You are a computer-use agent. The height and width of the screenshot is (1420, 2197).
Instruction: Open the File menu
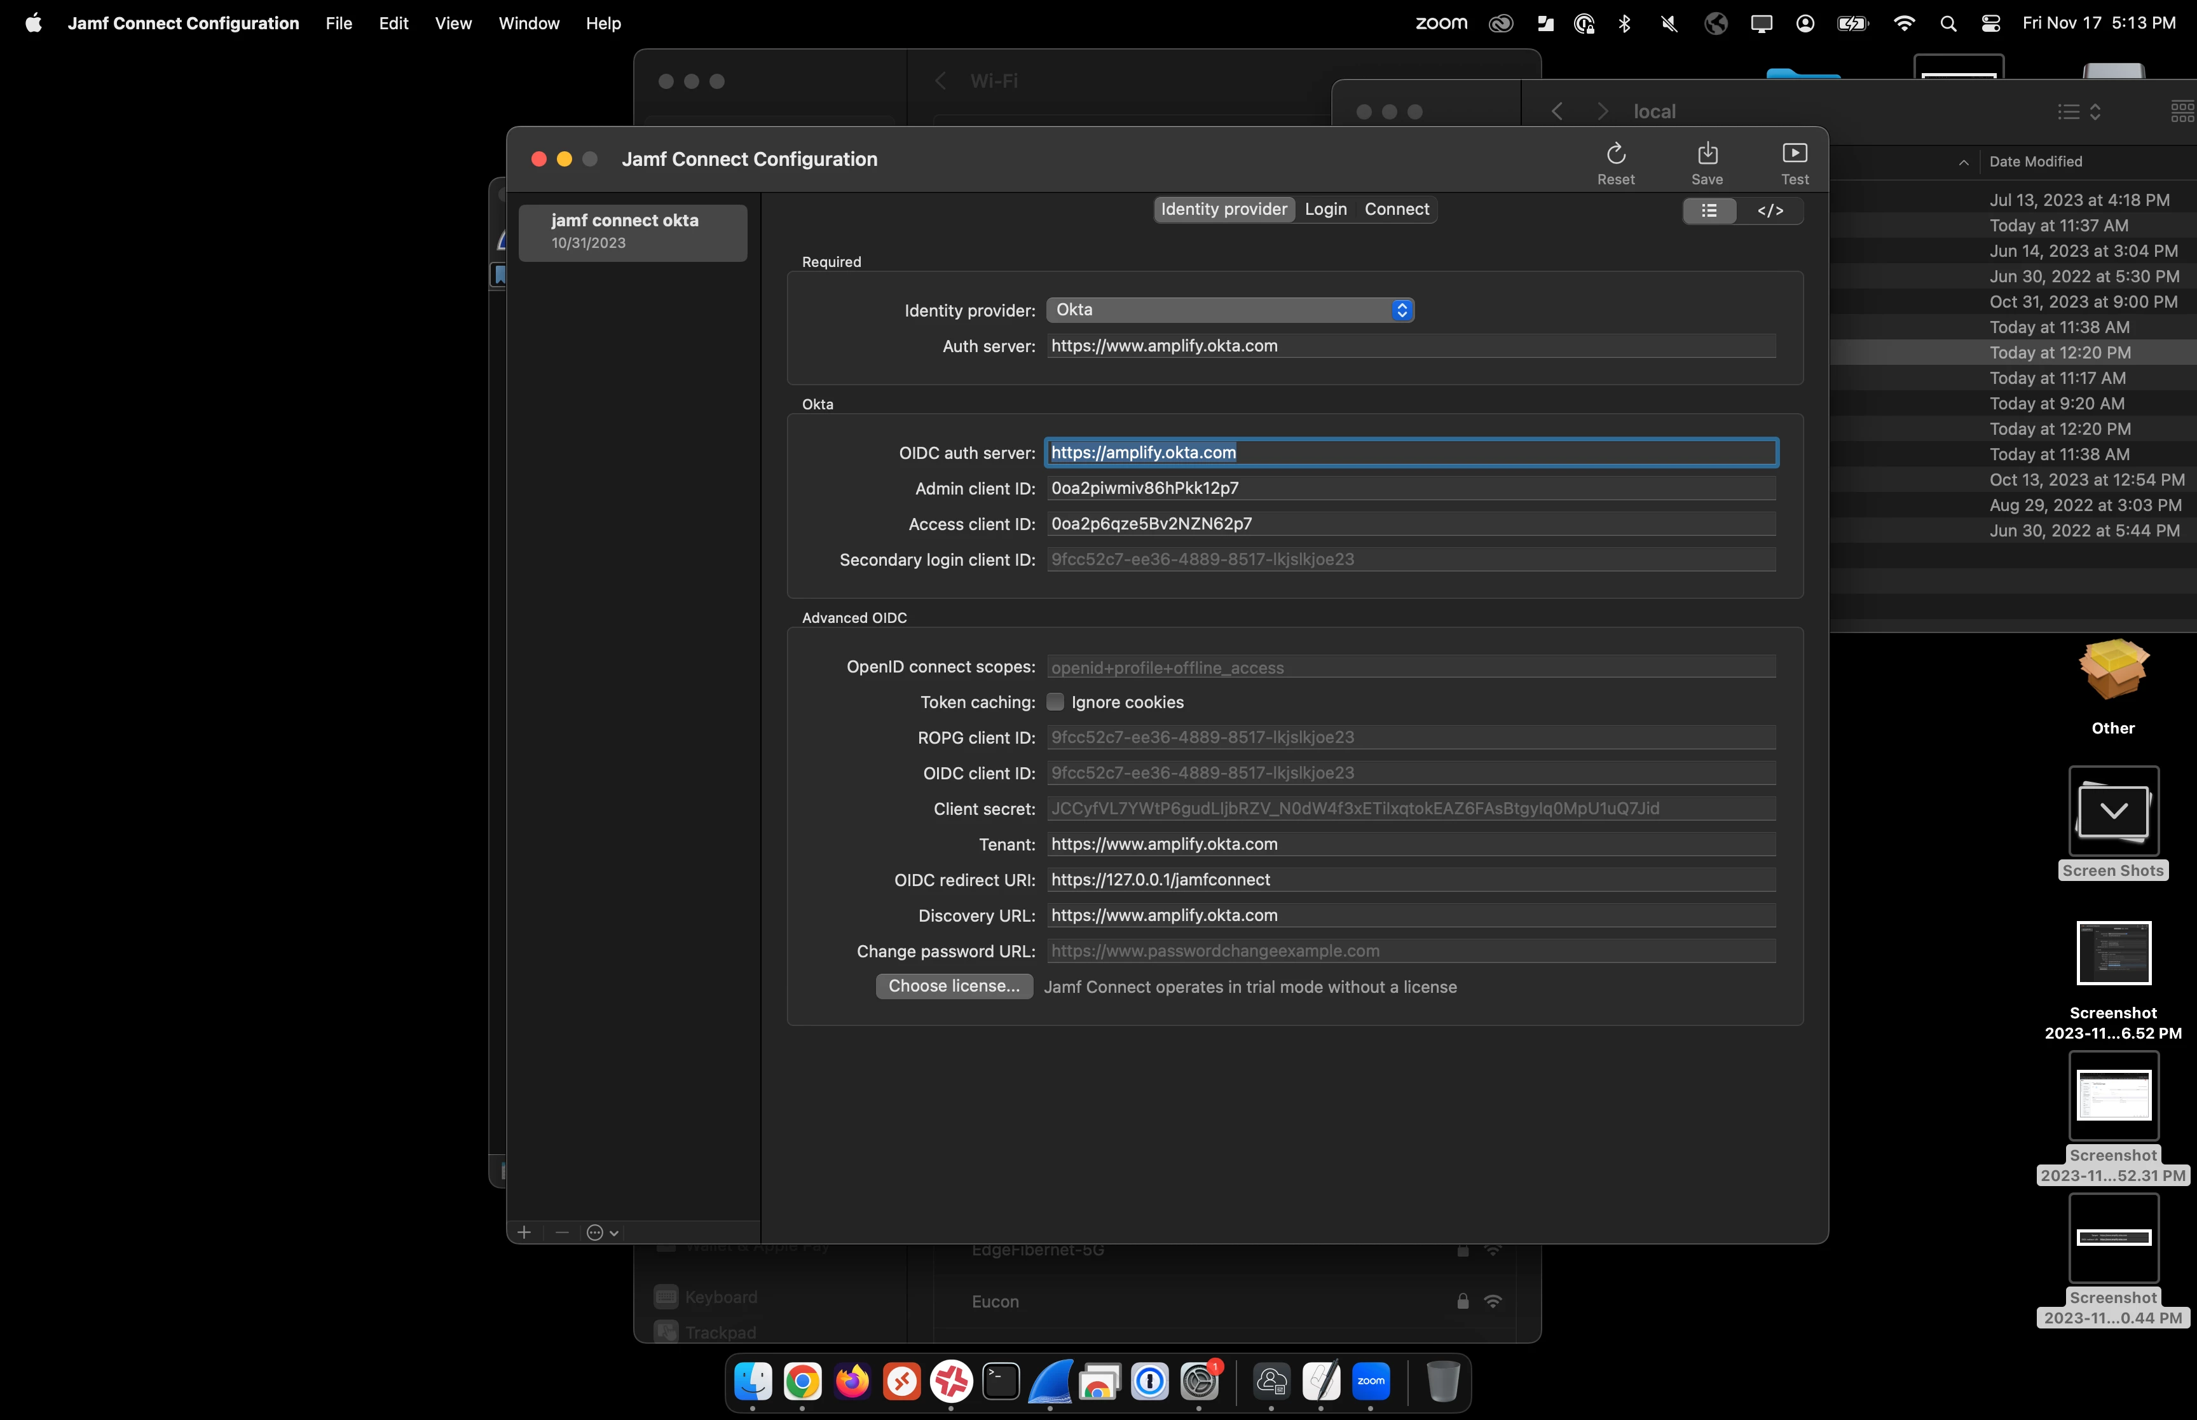pos(338,23)
